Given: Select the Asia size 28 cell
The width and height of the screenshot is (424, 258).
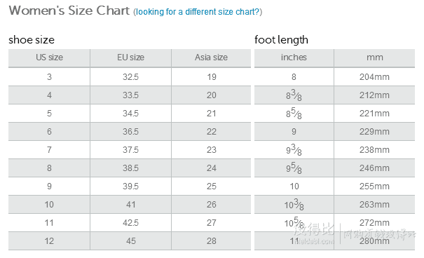Looking at the screenshot, I should pyautogui.click(x=211, y=241).
